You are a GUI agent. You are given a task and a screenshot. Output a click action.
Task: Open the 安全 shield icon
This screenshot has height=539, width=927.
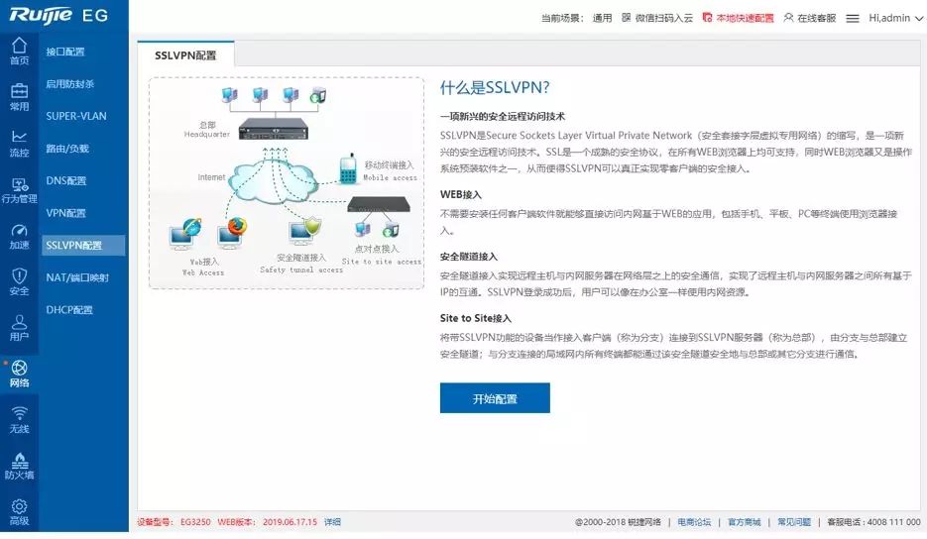(x=19, y=281)
